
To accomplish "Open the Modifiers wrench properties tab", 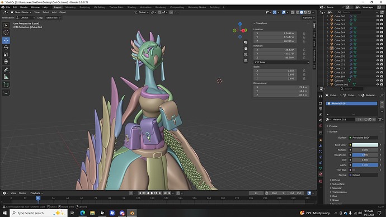I will click(x=321, y=146).
